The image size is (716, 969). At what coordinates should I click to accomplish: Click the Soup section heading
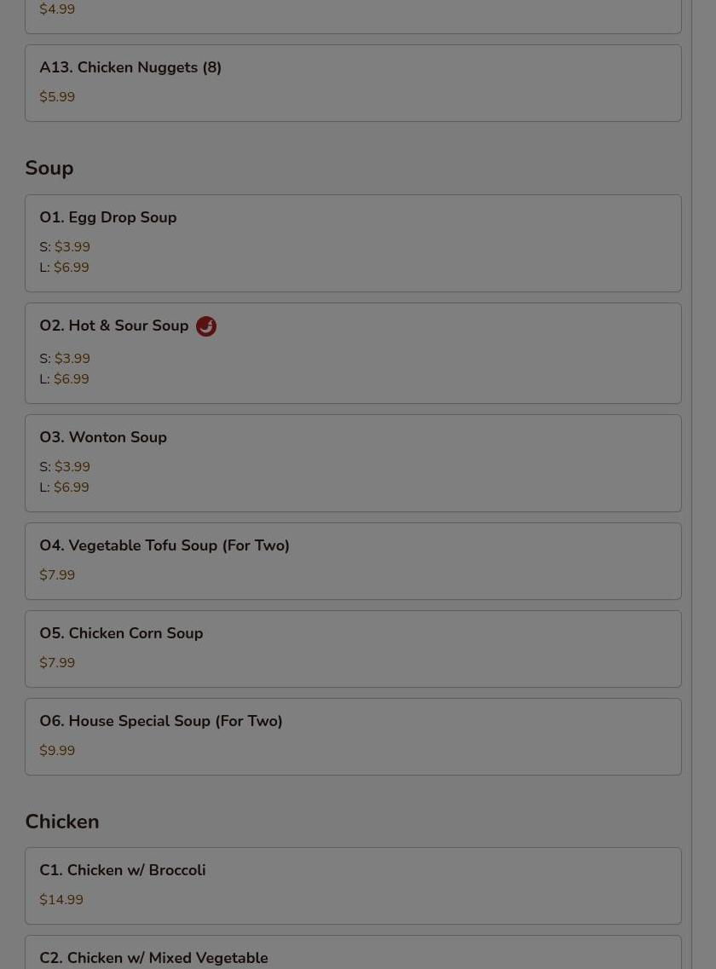(49, 169)
